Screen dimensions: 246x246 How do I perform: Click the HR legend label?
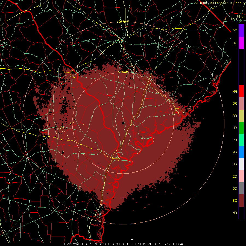235,128
